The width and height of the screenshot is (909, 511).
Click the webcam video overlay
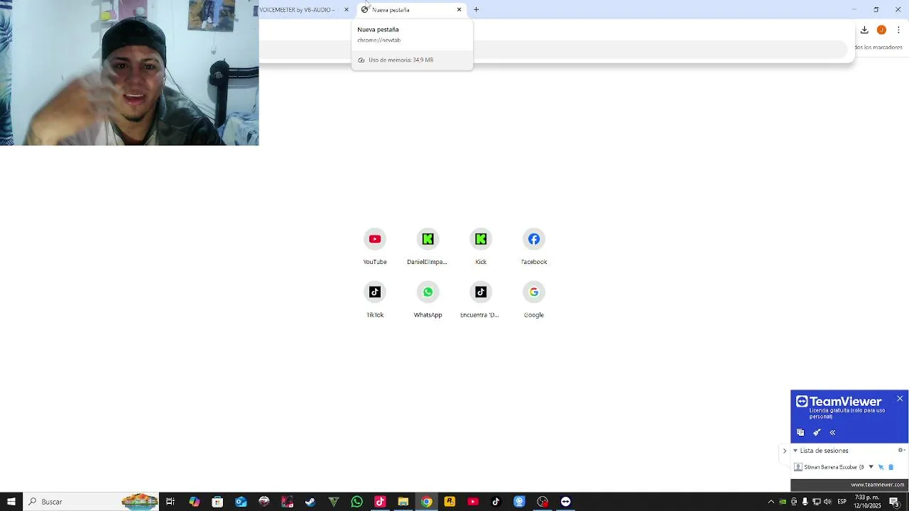pos(129,72)
